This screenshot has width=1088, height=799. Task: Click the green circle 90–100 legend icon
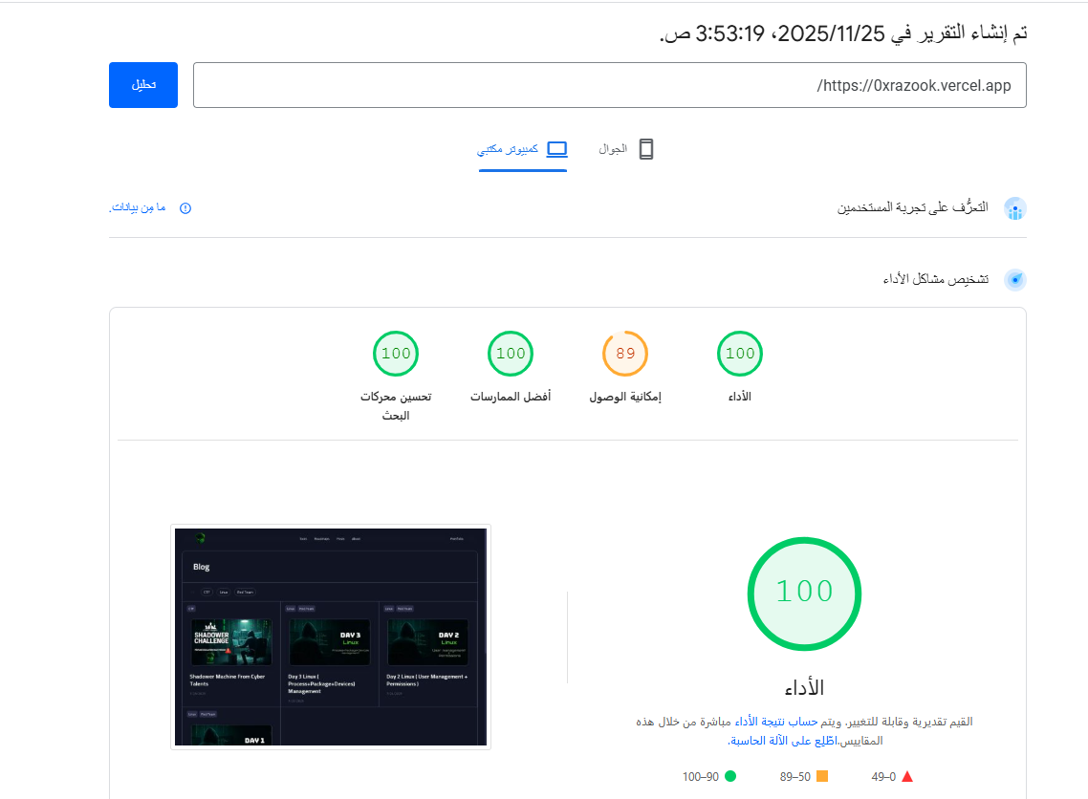730,776
